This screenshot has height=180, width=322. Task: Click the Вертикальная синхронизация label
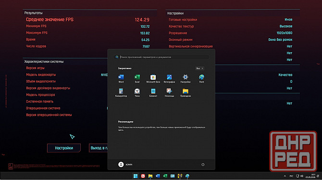[x=191, y=46]
